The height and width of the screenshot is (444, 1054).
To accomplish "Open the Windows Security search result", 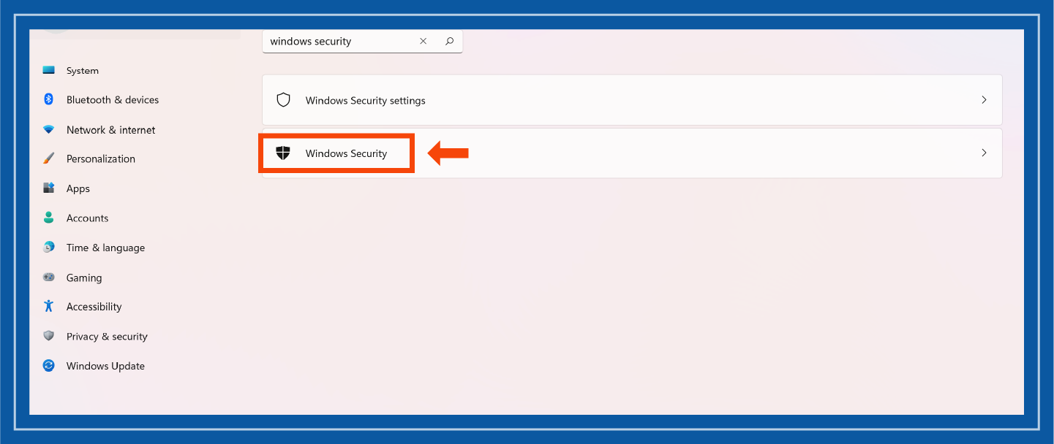I will [632, 153].
